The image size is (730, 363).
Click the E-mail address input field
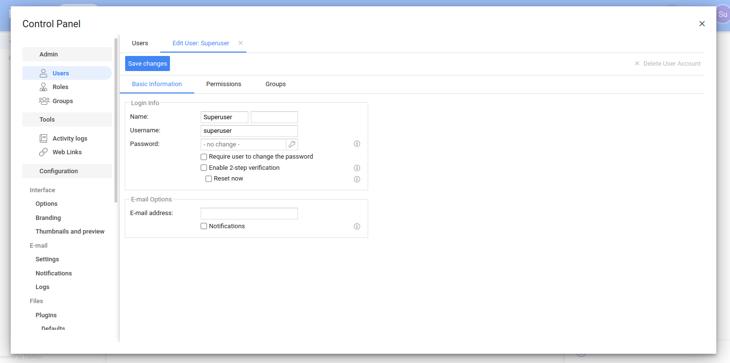249,214
